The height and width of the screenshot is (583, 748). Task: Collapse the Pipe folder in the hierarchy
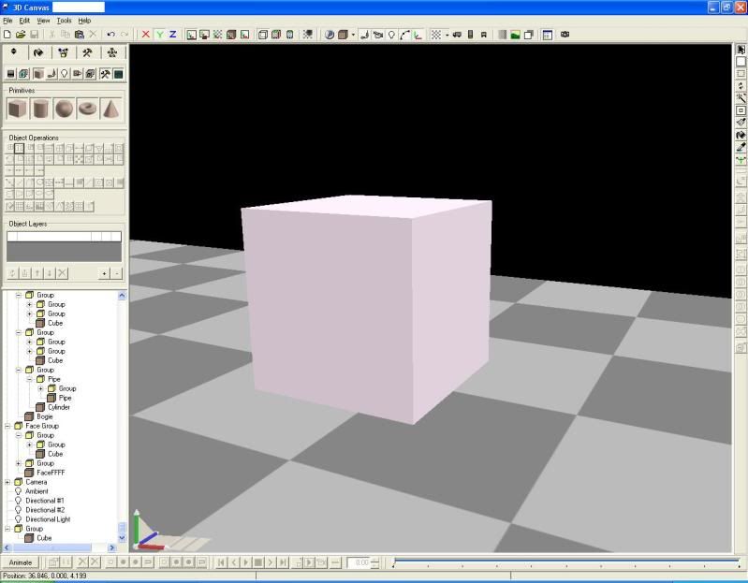pos(29,379)
